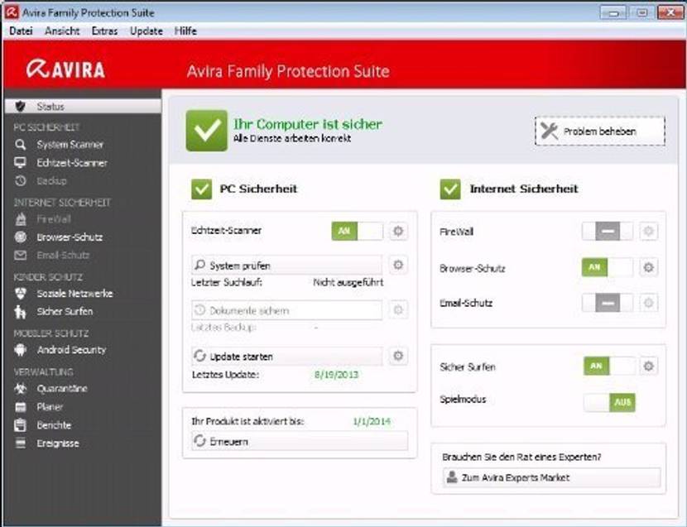Select the Status sidebar entry
This screenshot has width=687, height=527.
84,107
